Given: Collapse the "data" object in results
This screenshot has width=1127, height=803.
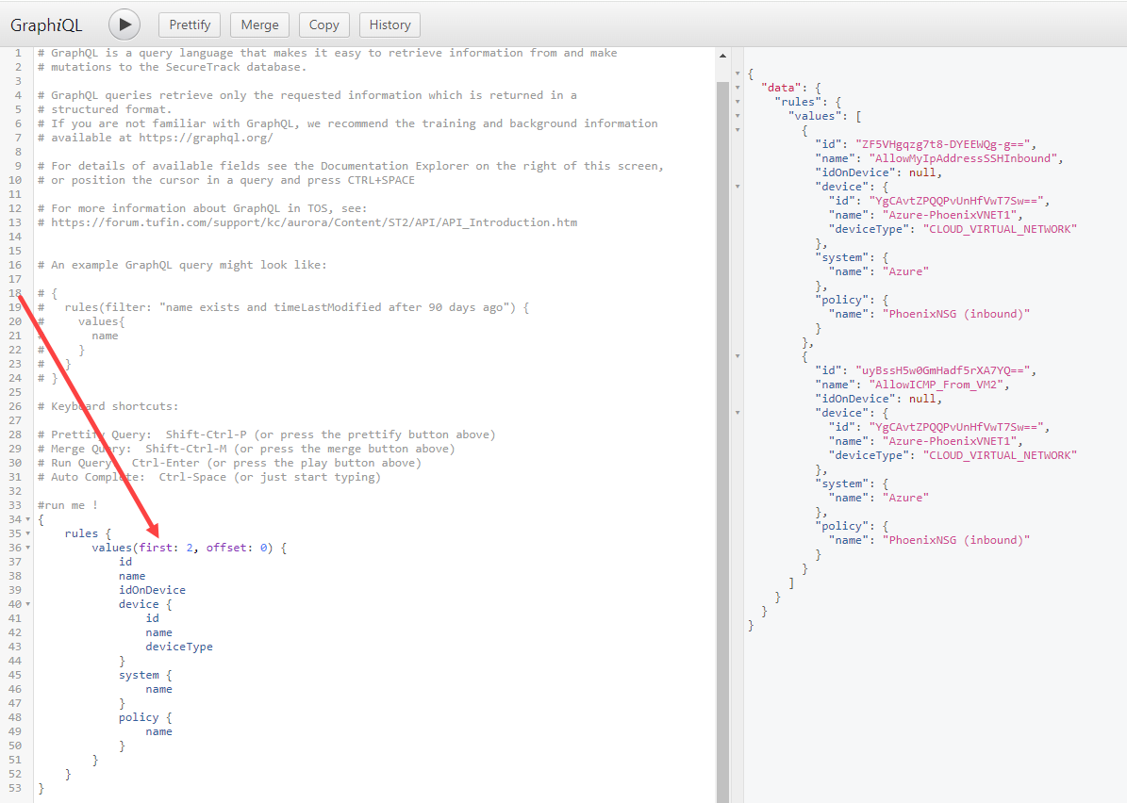Looking at the screenshot, I should [738, 88].
